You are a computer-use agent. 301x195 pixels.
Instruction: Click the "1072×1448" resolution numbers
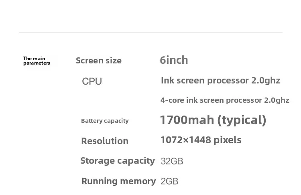pos(185,140)
